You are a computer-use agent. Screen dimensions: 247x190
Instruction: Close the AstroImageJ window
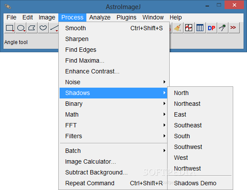(x=234, y=5)
